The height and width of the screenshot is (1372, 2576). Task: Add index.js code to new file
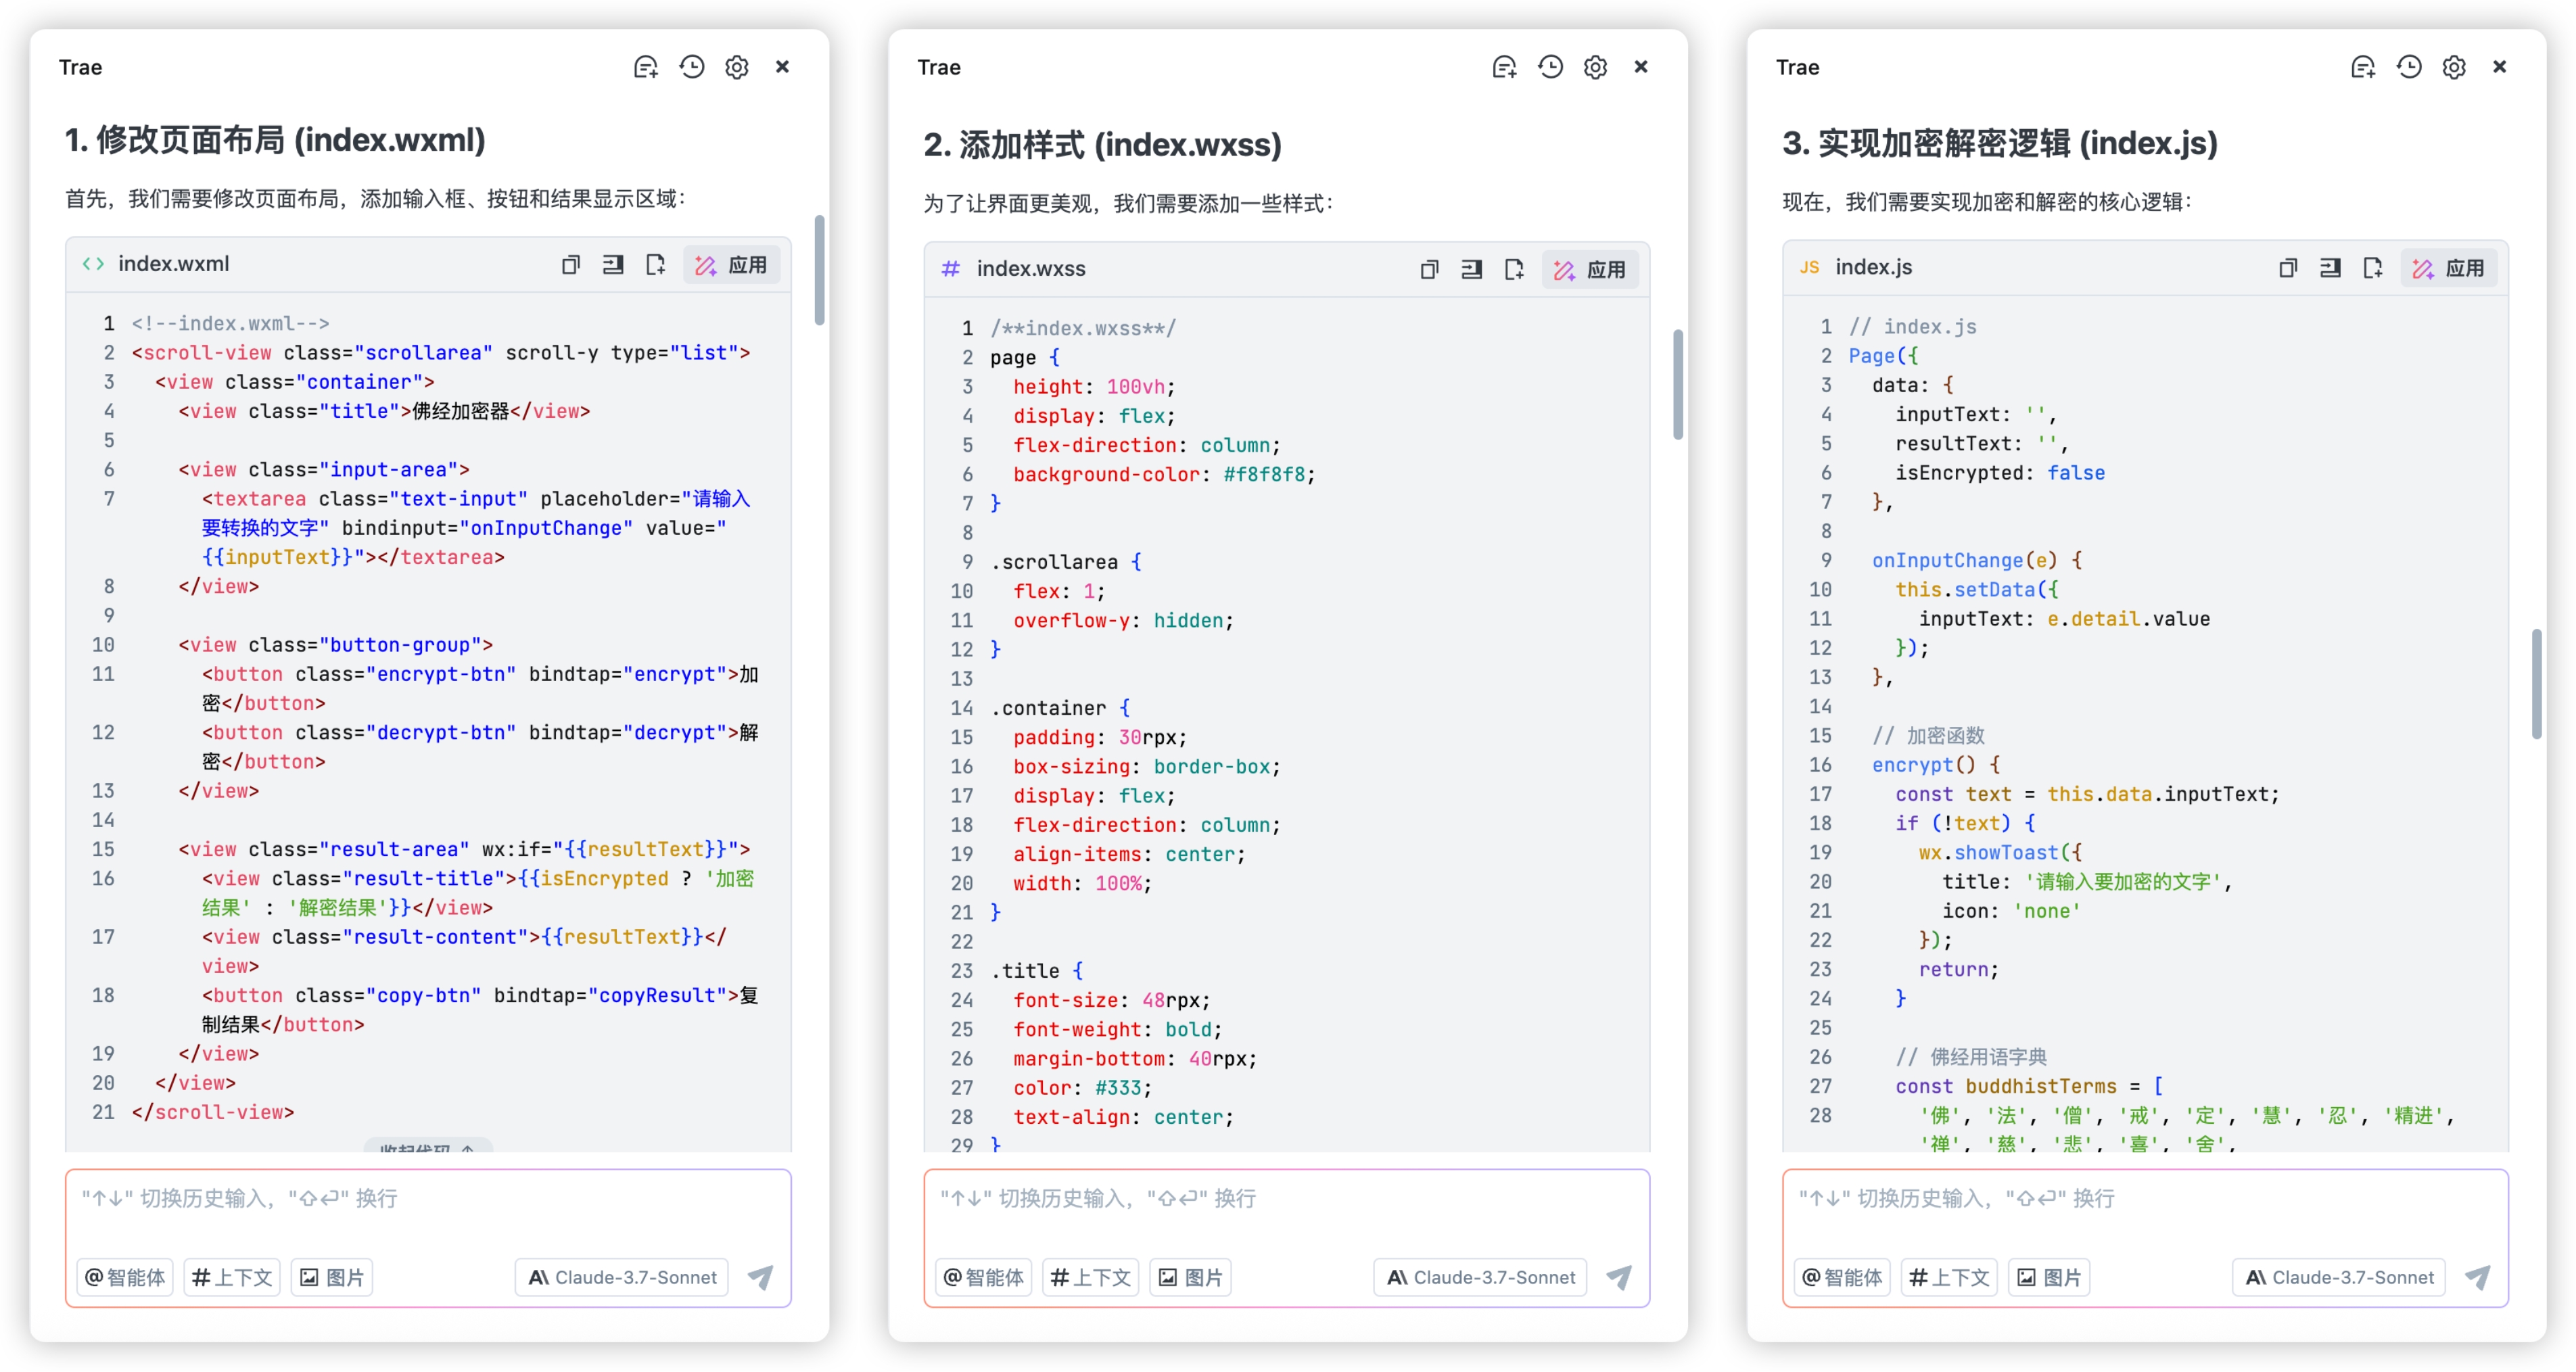pyautogui.click(x=2372, y=268)
